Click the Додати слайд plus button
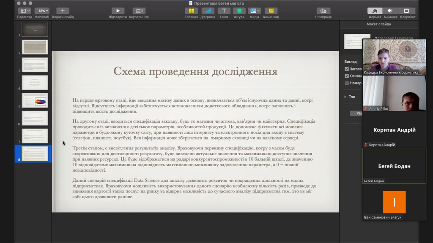This screenshot has width=433, height=243. tap(63, 11)
